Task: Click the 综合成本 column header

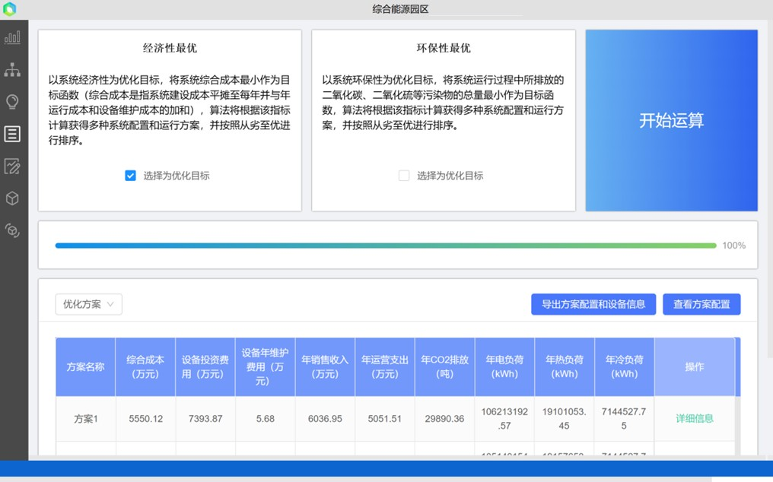Action: pyautogui.click(x=145, y=366)
